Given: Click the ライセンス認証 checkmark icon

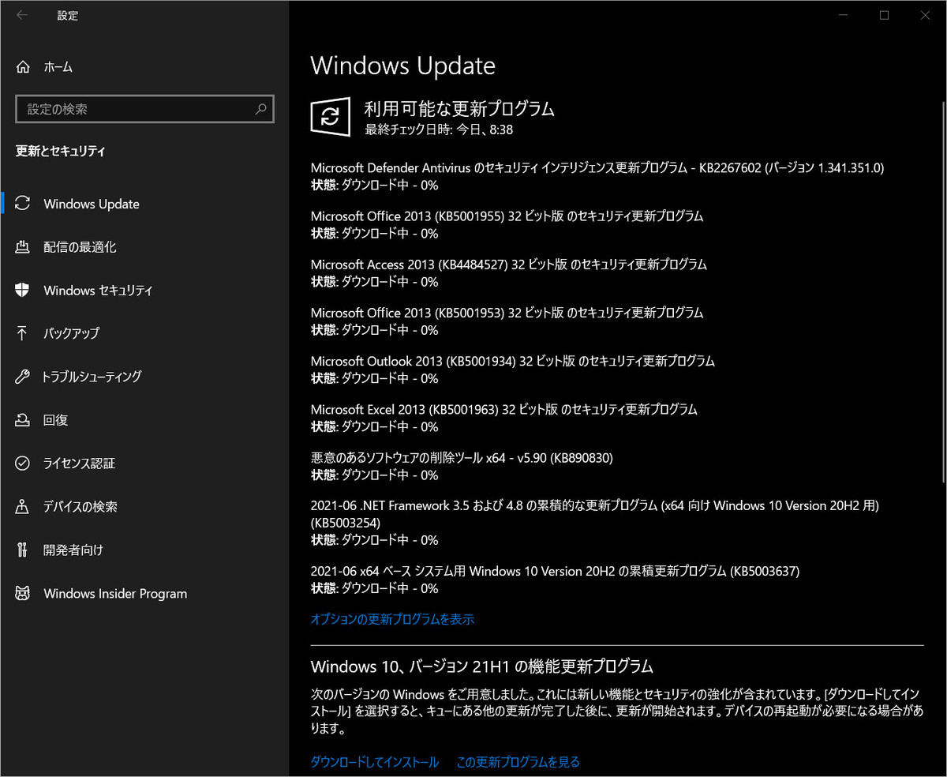Looking at the screenshot, I should 23,464.
